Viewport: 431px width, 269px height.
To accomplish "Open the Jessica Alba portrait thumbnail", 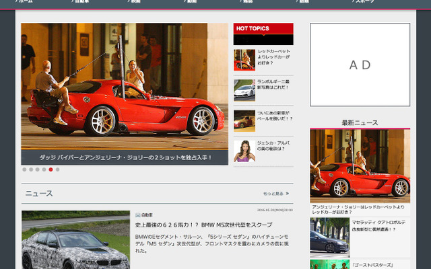I will click(x=244, y=151).
